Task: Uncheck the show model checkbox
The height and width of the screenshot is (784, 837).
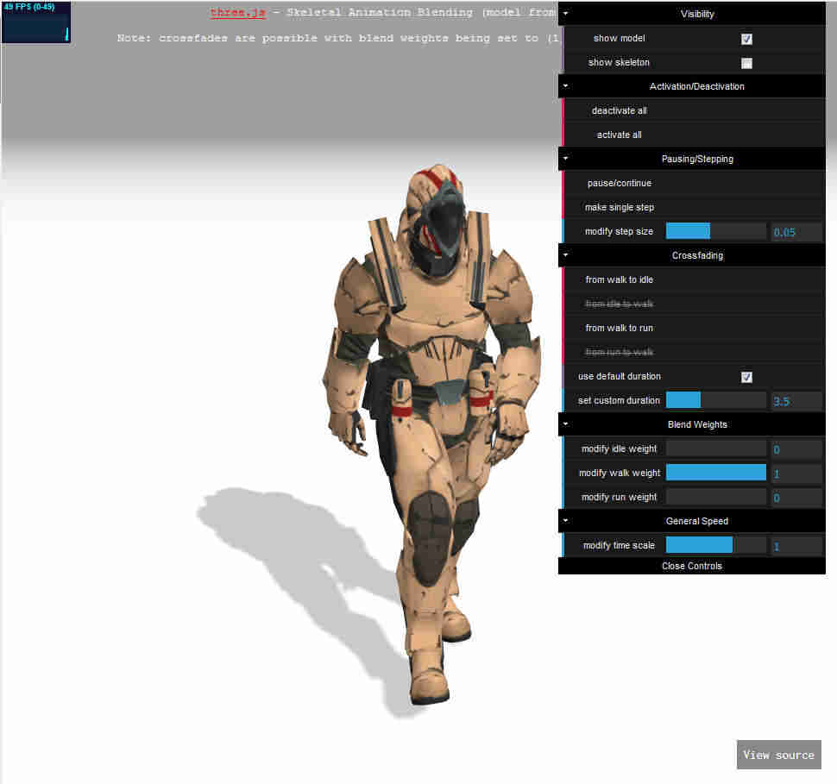Action: (x=746, y=39)
